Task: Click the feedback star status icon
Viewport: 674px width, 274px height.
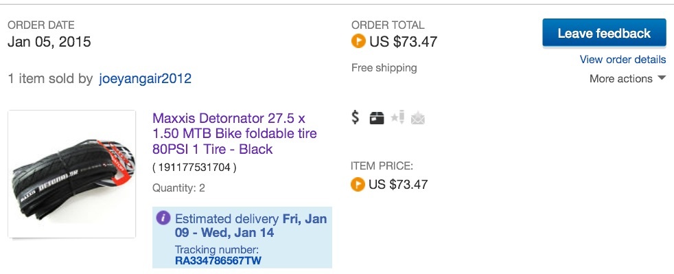Action: [397, 117]
